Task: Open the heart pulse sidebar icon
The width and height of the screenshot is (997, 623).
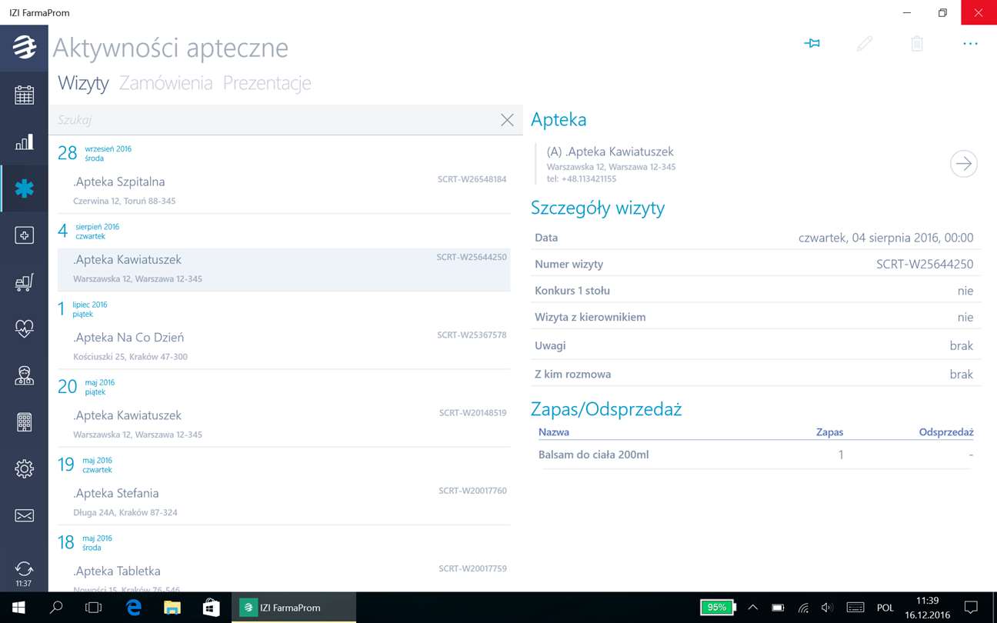Action: click(24, 328)
